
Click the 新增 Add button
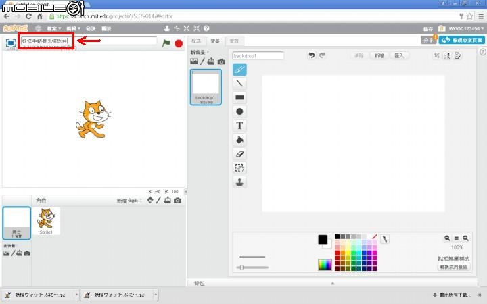[x=379, y=56]
